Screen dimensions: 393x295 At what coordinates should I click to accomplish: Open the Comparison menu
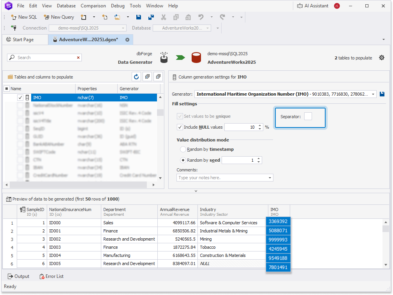[x=93, y=6]
